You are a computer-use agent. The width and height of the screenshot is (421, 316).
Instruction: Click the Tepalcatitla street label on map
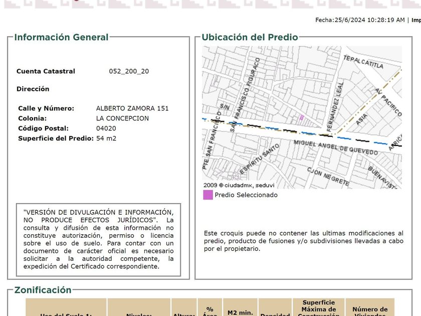[363, 62]
